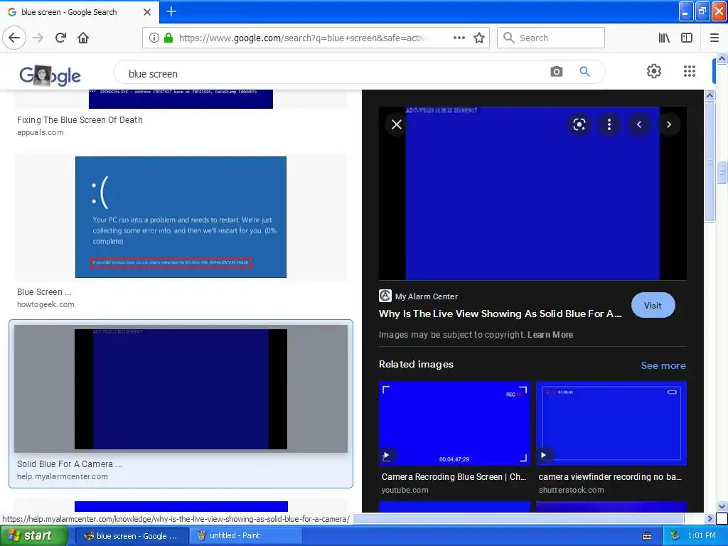Close the 'blue screen - Google Search' tab

(147, 12)
